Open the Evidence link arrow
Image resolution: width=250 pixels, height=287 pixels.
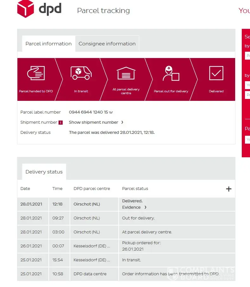tap(145, 207)
